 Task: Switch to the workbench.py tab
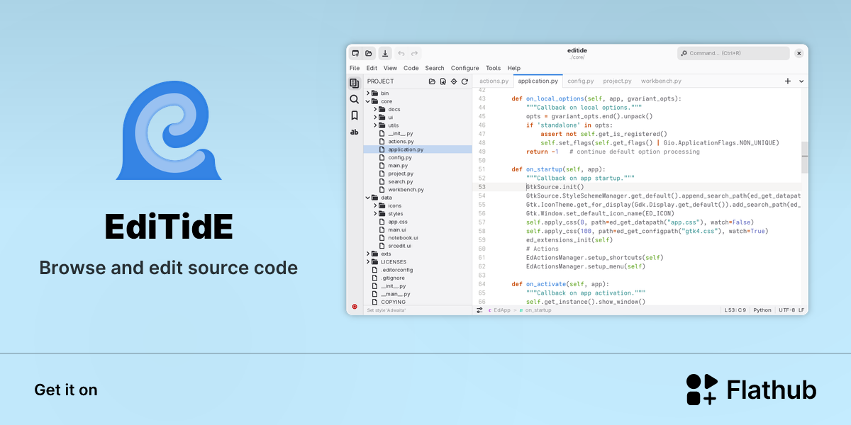click(661, 81)
